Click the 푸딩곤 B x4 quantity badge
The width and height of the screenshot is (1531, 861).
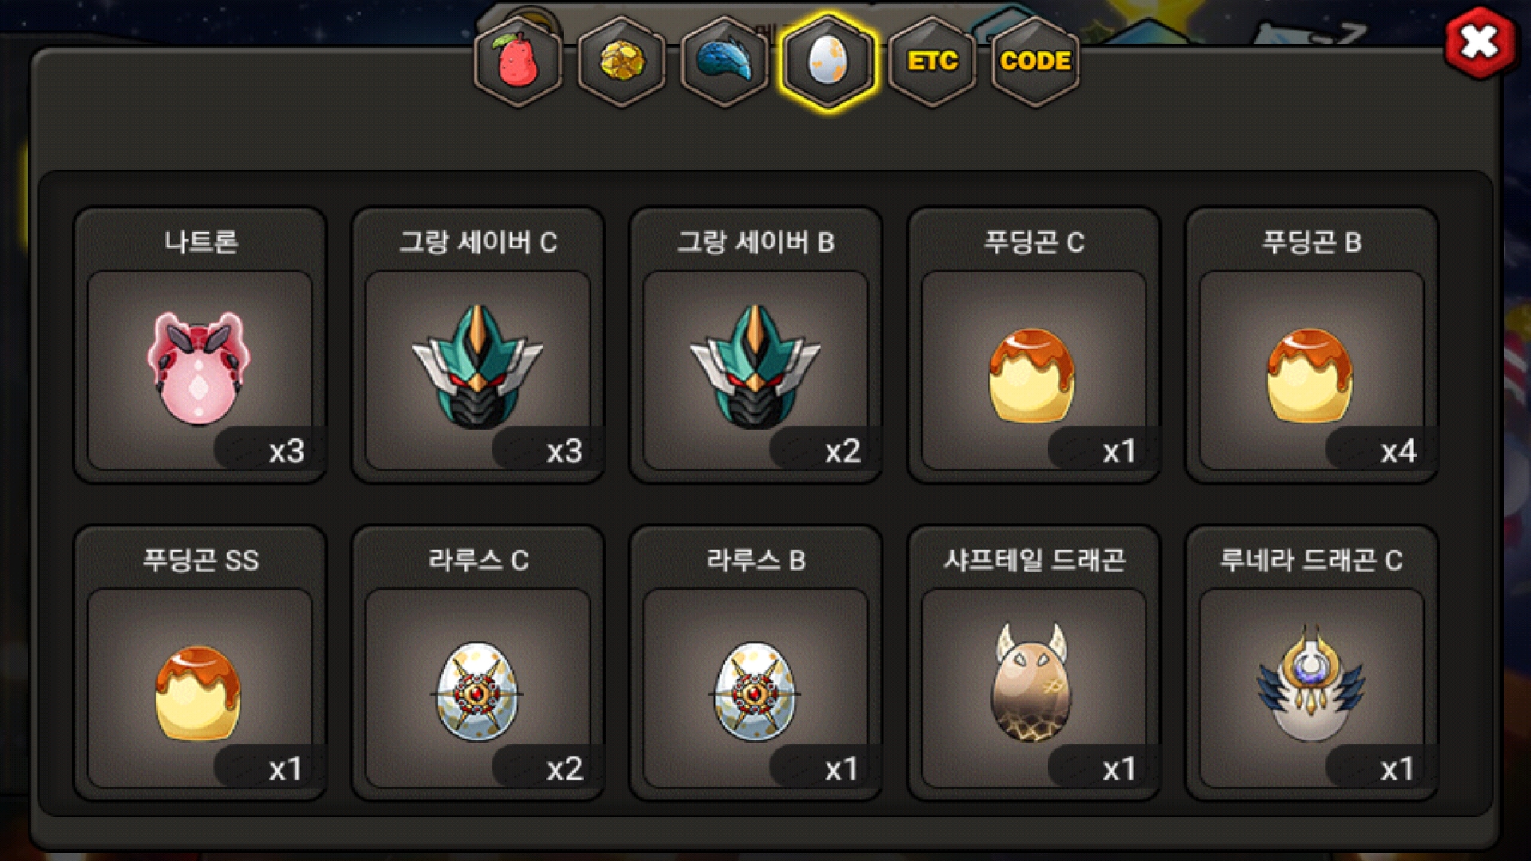tap(1381, 450)
